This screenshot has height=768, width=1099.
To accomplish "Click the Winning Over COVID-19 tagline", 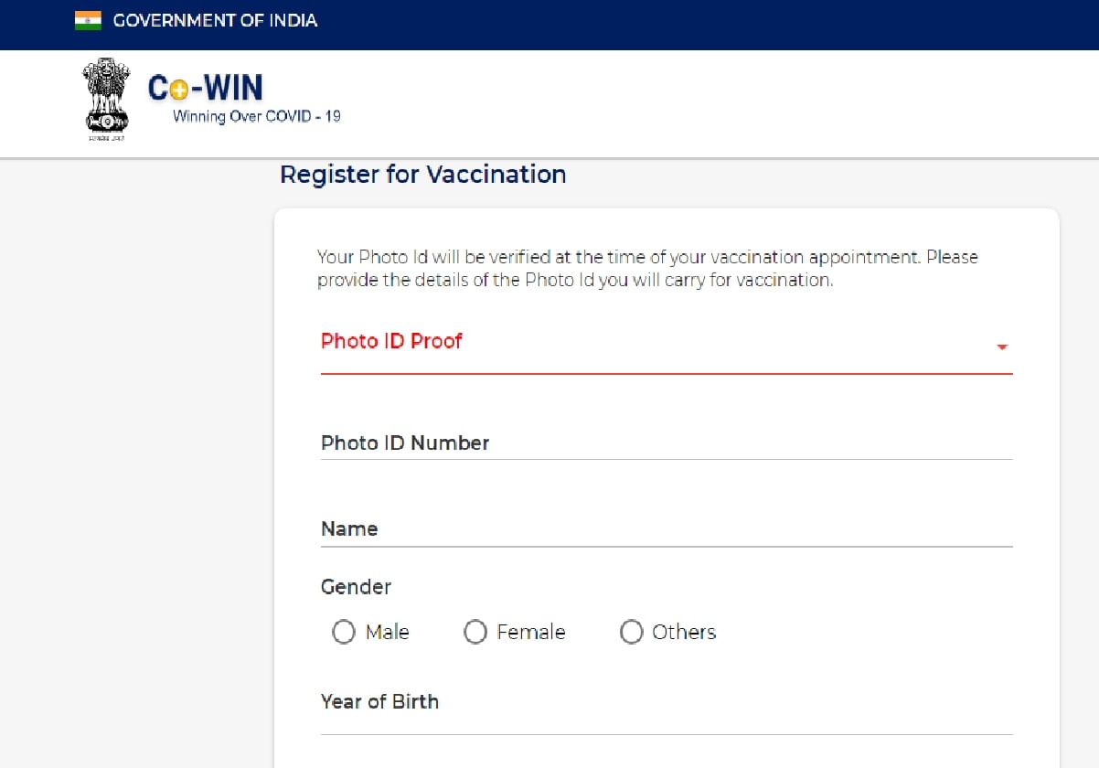I will 256,116.
